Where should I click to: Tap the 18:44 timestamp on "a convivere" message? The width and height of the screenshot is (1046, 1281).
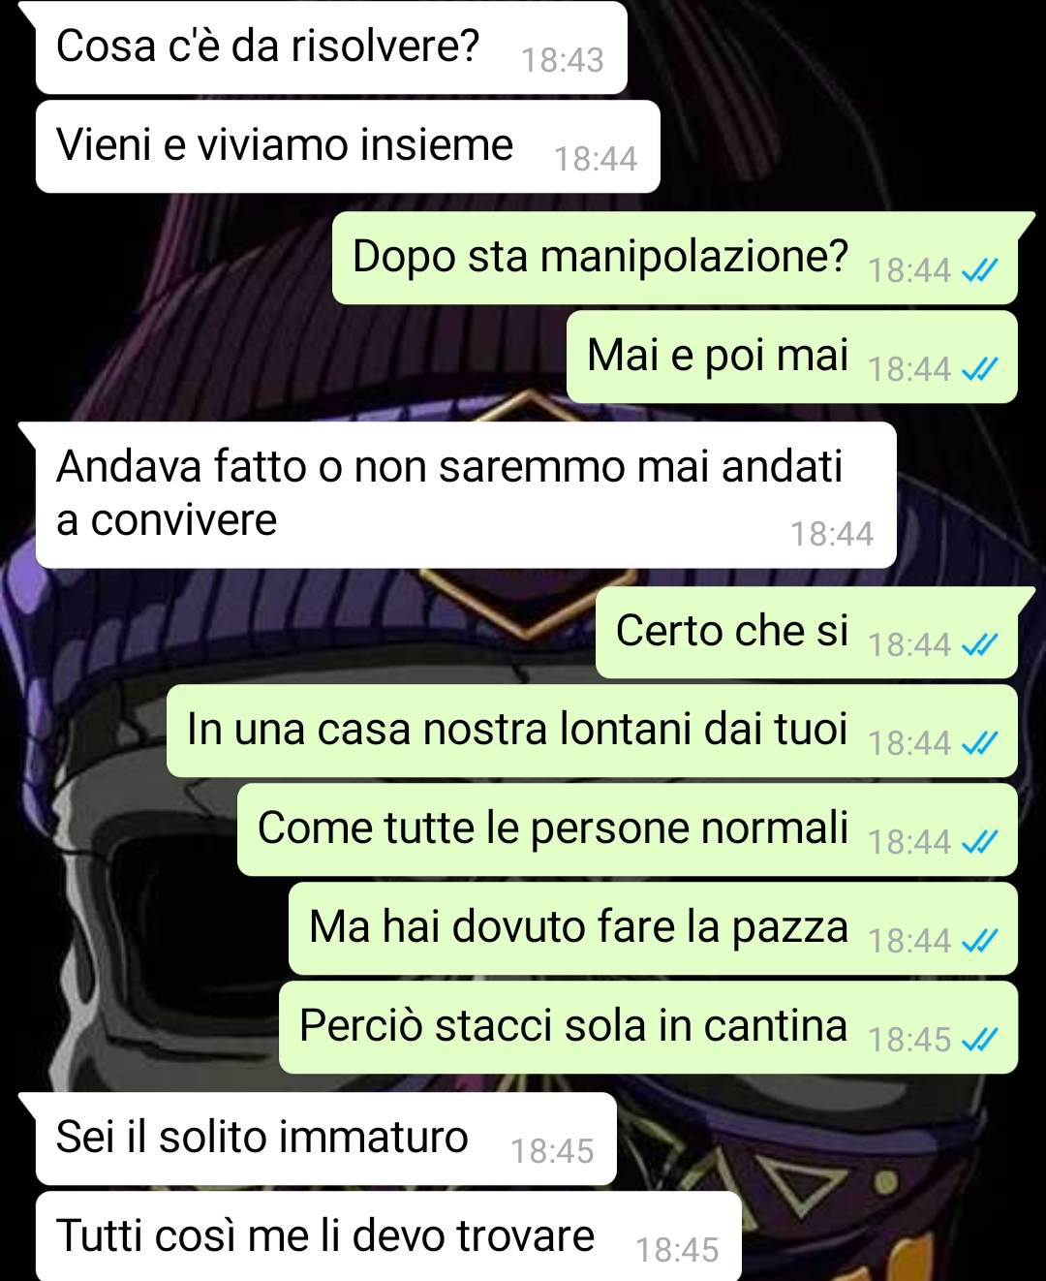point(832,534)
